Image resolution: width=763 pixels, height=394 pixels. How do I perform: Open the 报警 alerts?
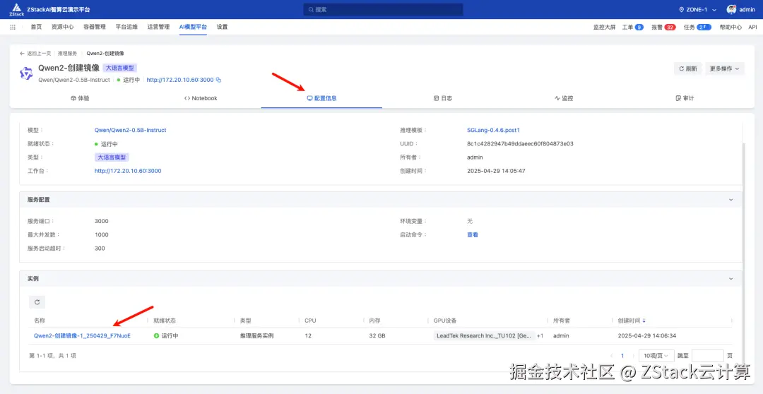(x=663, y=28)
